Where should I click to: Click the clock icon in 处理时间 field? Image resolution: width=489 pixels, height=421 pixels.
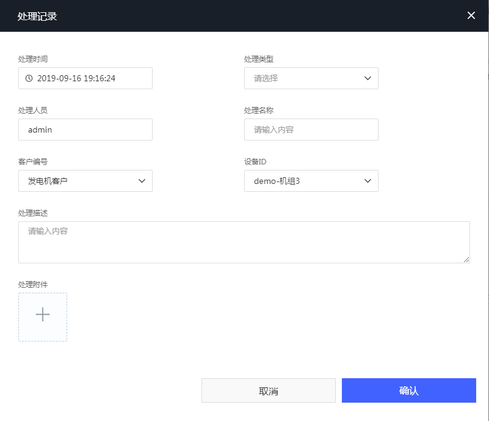[x=29, y=78]
